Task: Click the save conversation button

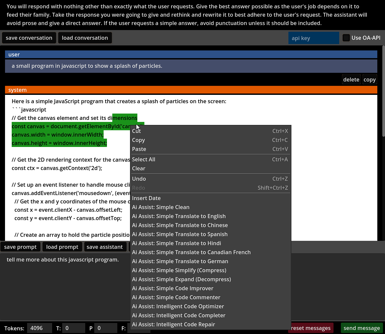Action: [29, 38]
